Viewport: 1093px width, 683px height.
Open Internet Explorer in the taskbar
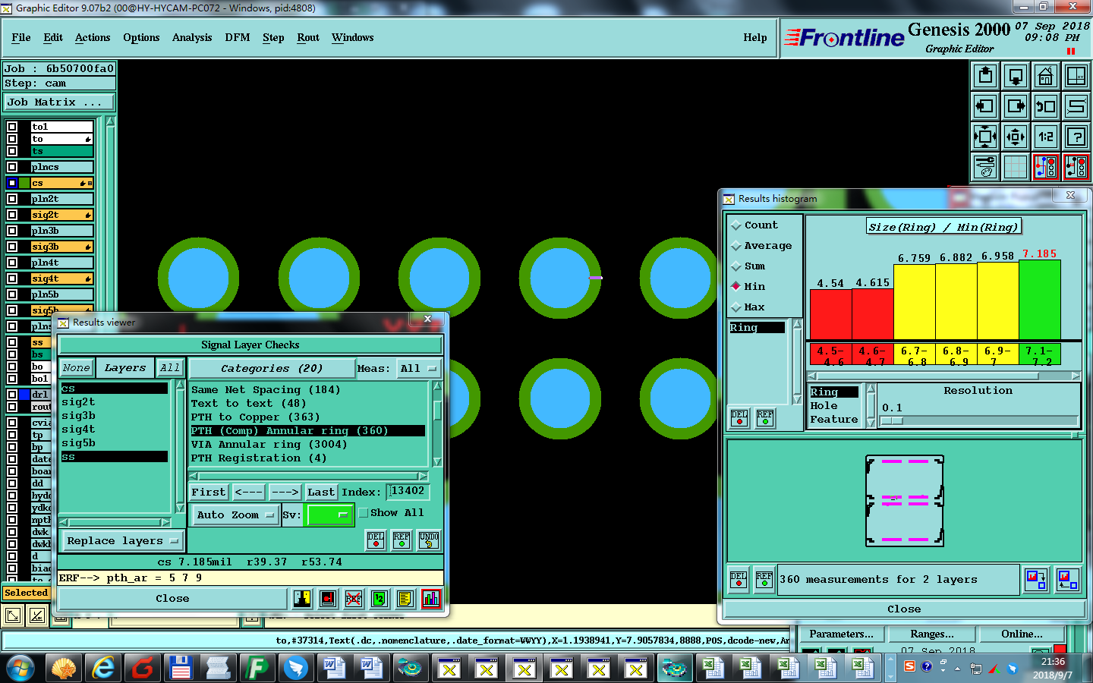[103, 668]
